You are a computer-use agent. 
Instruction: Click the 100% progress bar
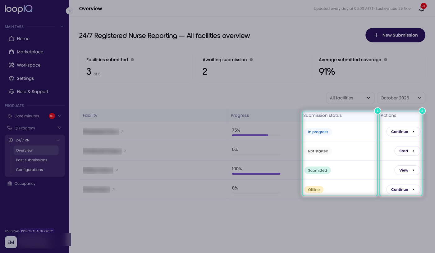coord(256,174)
